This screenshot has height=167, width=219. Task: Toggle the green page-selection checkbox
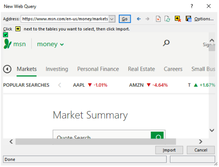pos(5,35)
